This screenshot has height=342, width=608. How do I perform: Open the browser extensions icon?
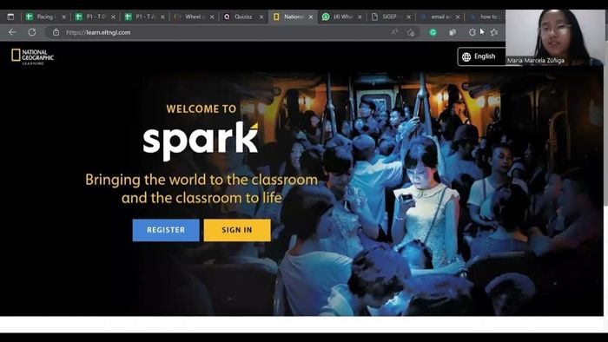click(472, 32)
